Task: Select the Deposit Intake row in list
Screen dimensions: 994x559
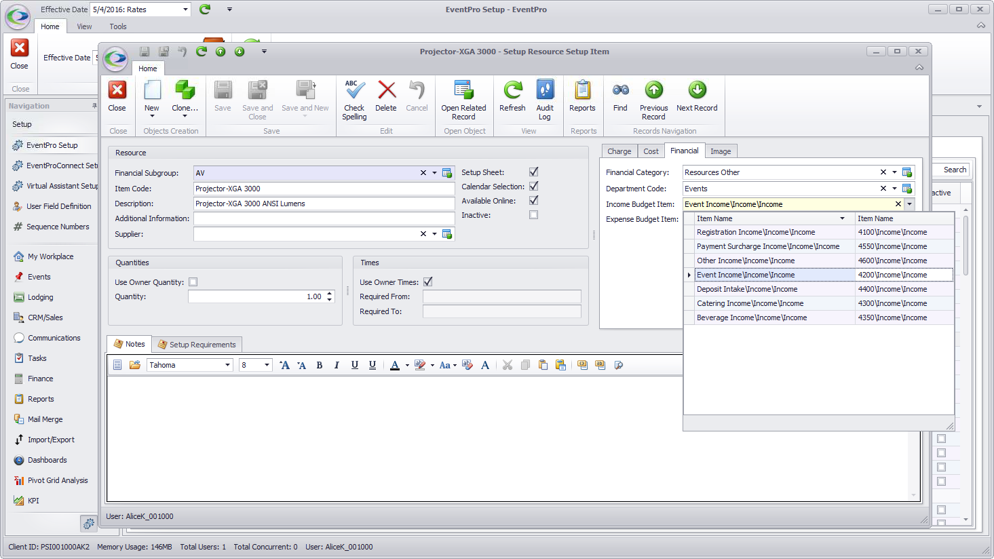Action: coord(819,289)
